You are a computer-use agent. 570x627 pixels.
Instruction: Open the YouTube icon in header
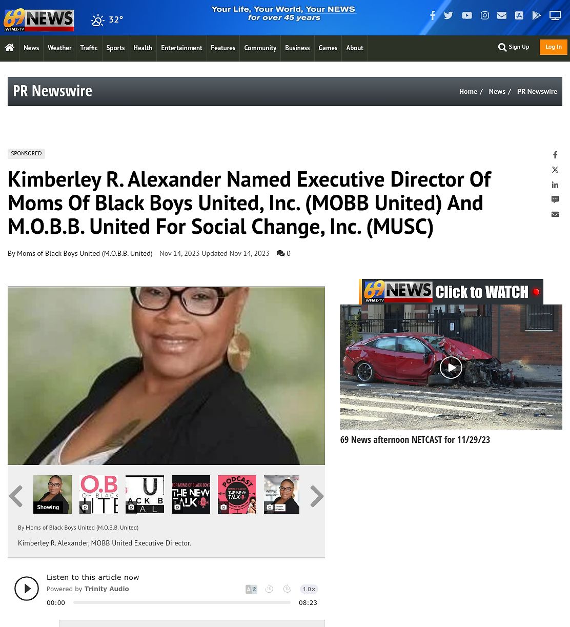(466, 15)
